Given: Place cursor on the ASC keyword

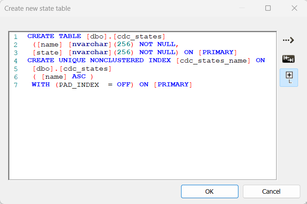Looking at the screenshot, I should 78,76.
